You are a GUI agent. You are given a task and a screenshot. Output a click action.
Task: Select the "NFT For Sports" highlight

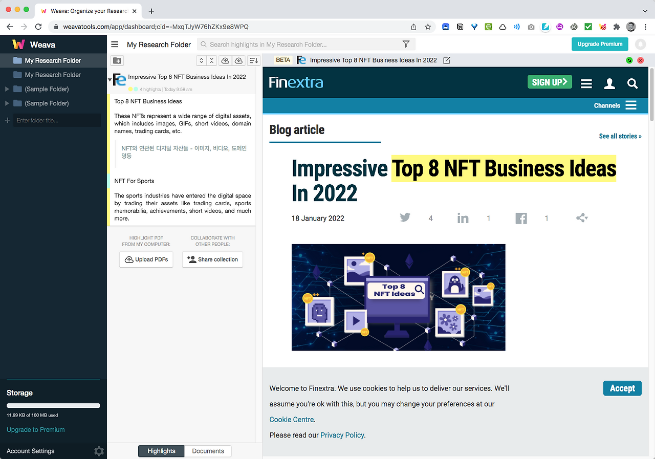(x=134, y=181)
